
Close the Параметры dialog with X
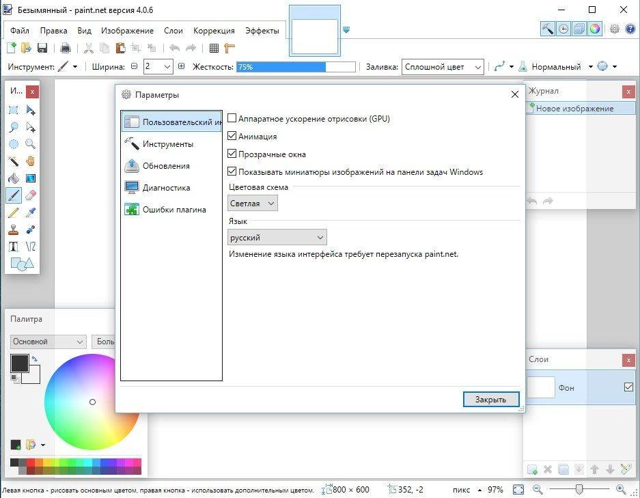515,94
